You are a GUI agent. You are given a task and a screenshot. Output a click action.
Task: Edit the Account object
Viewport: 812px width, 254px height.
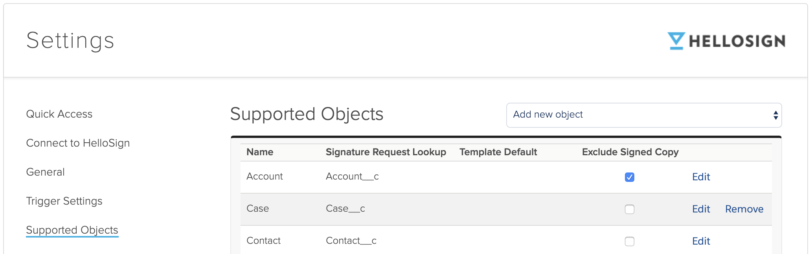coord(701,177)
